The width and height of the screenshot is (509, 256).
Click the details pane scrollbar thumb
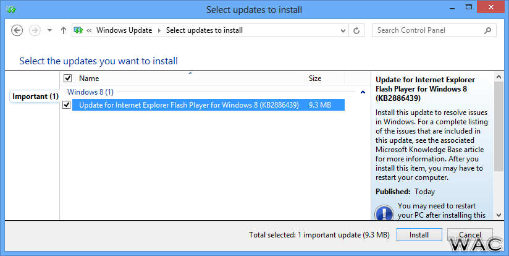pyautogui.click(x=498, y=127)
